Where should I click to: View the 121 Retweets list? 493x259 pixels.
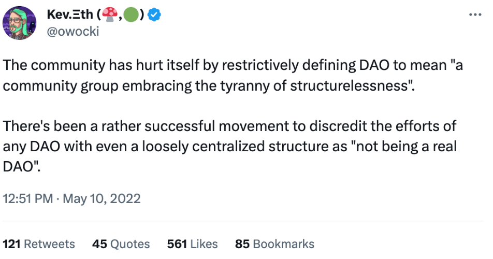point(39,244)
